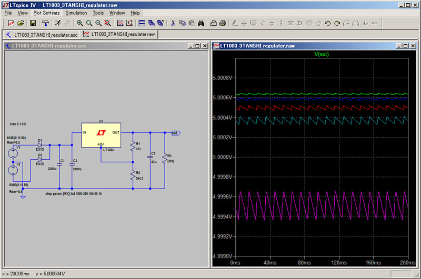Click the V(out) trace label
Screen dimensions: 421x279
tap(322, 54)
